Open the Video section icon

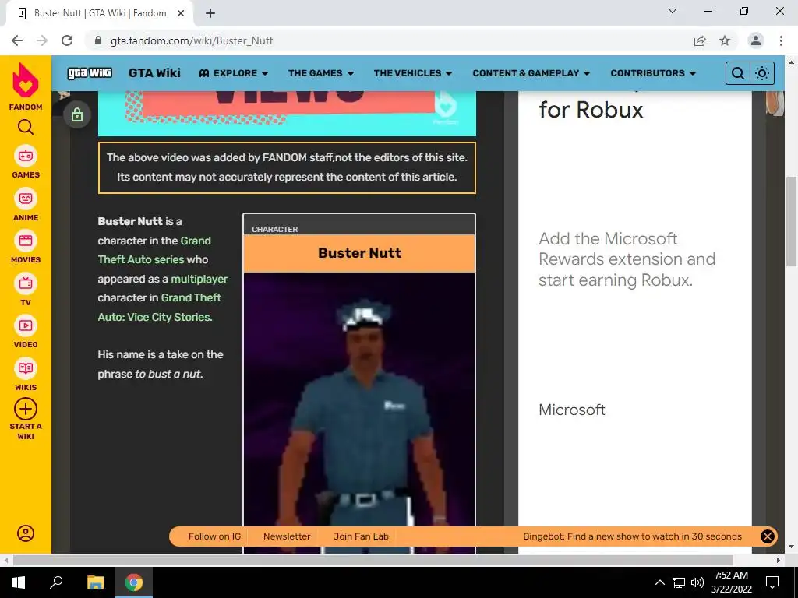pyautogui.click(x=26, y=325)
